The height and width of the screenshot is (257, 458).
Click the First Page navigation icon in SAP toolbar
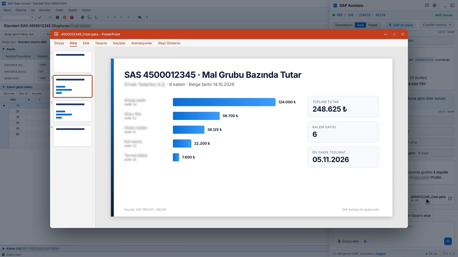(x=108, y=17)
